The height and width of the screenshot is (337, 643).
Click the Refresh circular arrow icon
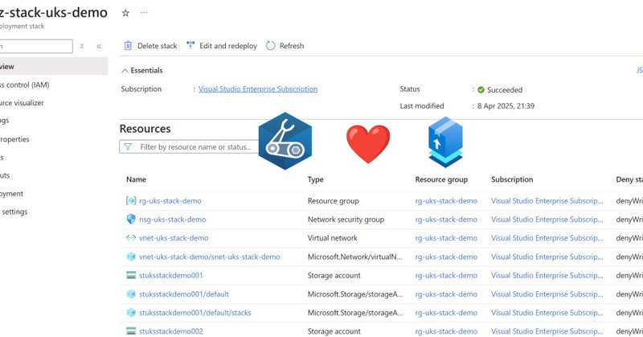point(270,46)
